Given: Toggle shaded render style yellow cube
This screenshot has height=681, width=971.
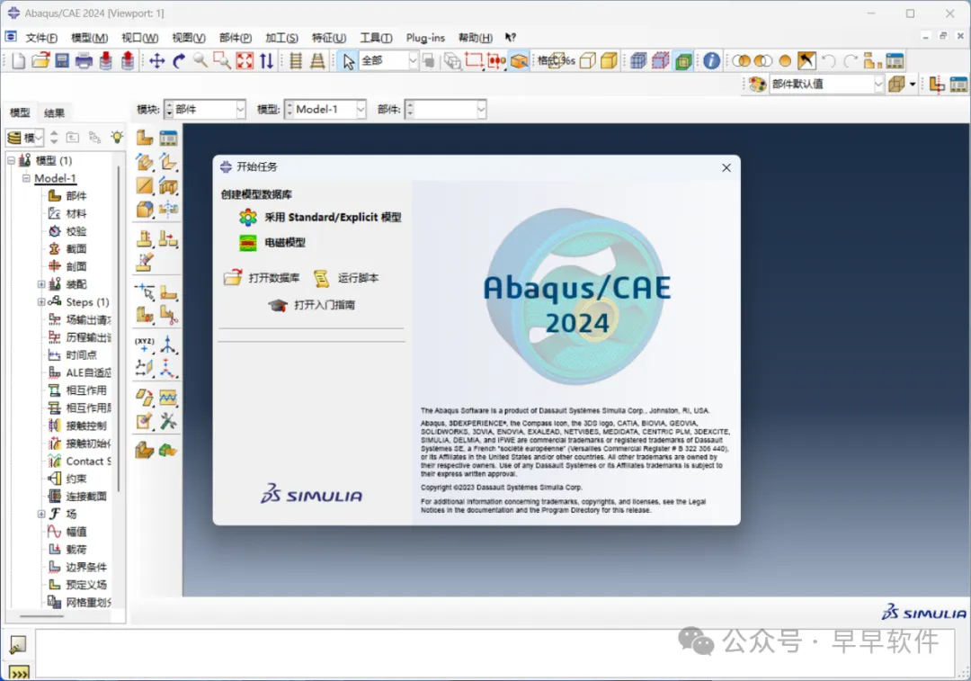Looking at the screenshot, I should [x=610, y=61].
